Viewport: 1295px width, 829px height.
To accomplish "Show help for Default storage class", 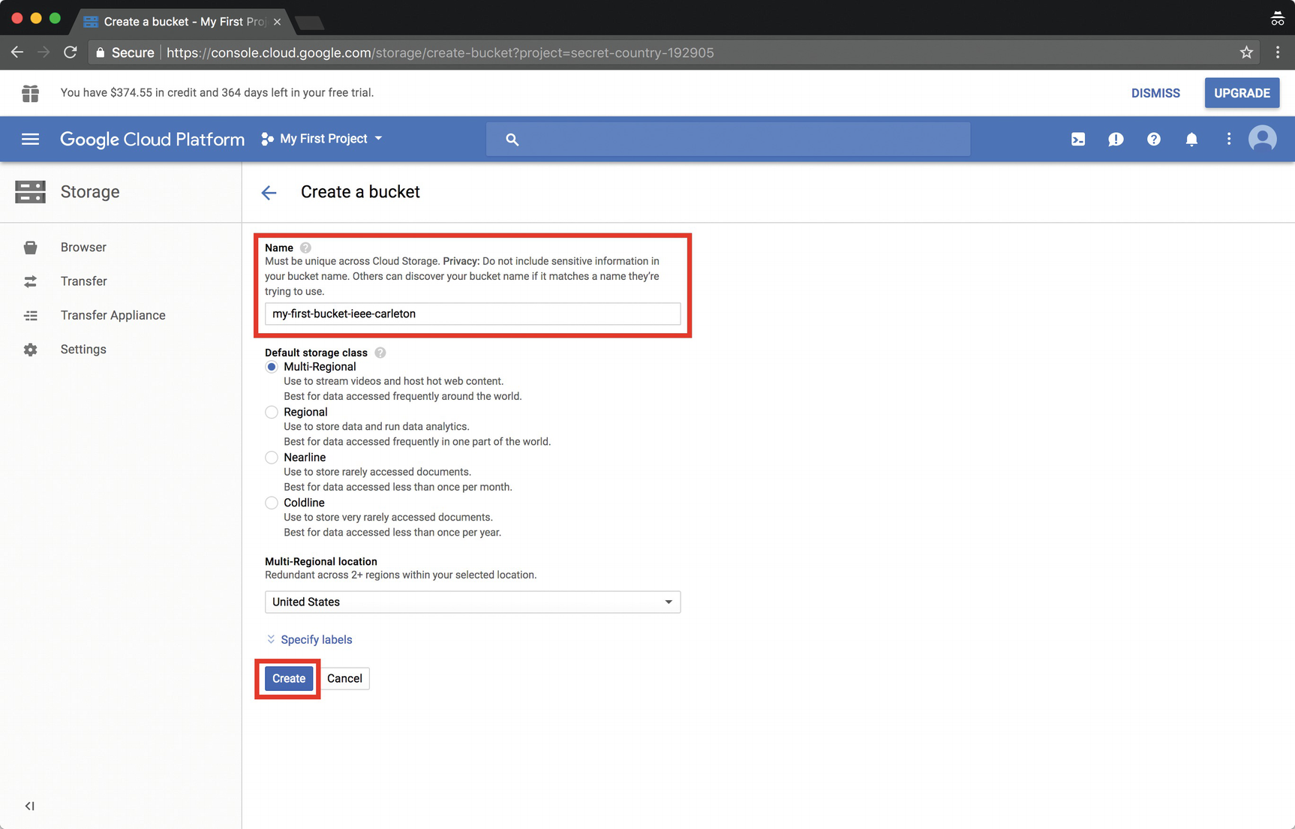I will point(380,353).
